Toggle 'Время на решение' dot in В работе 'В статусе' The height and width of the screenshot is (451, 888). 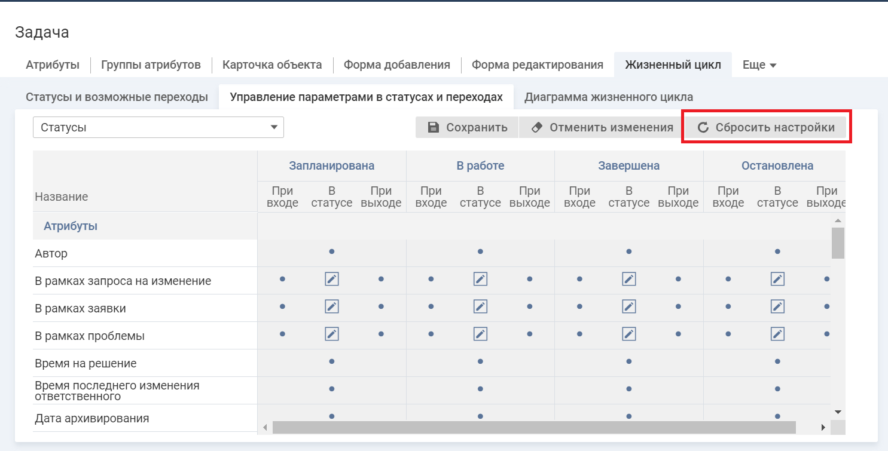click(x=480, y=361)
